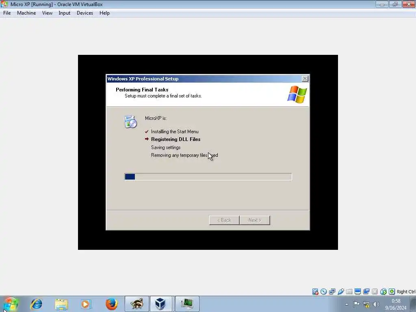Open the View menu
This screenshot has width=416, height=312.
click(x=47, y=13)
